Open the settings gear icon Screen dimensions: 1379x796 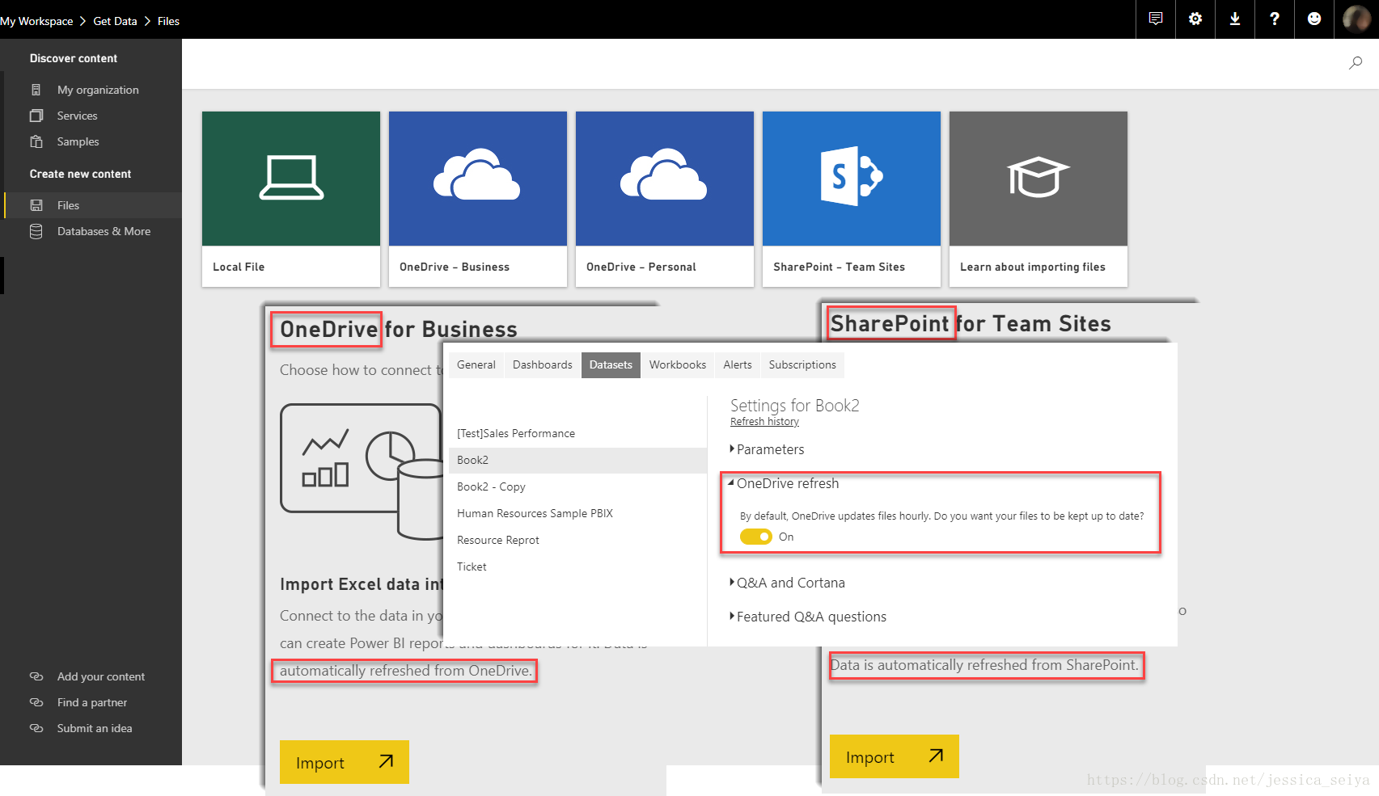[1195, 19]
